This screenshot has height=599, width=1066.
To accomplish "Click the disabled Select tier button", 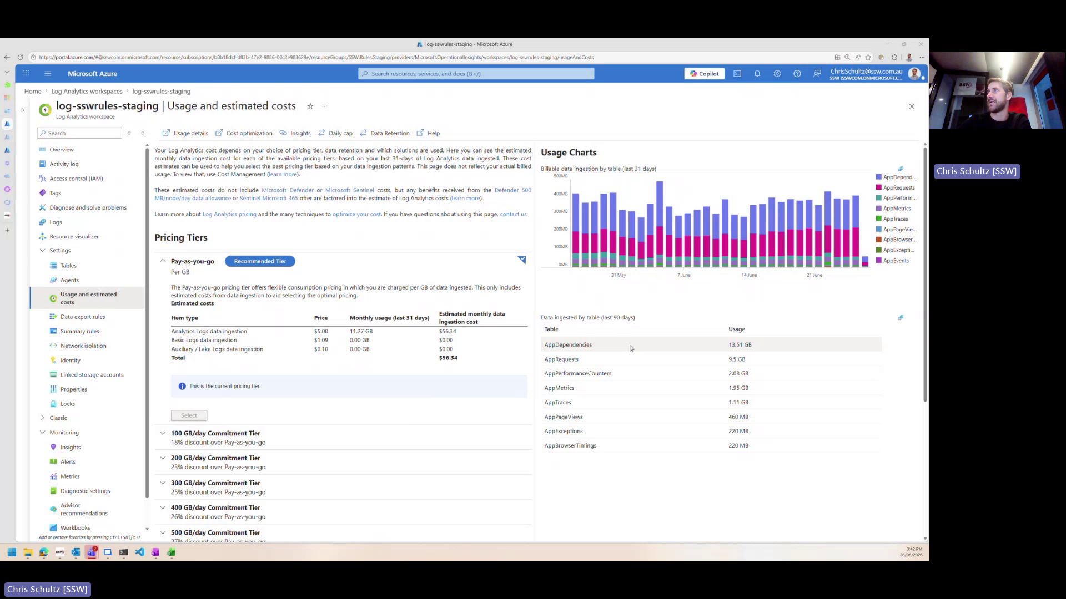I will pos(189,415).
